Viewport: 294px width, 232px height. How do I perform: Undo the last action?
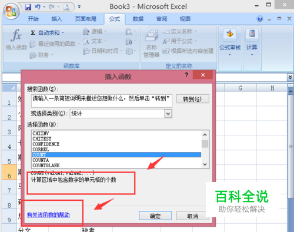point(38,7)
